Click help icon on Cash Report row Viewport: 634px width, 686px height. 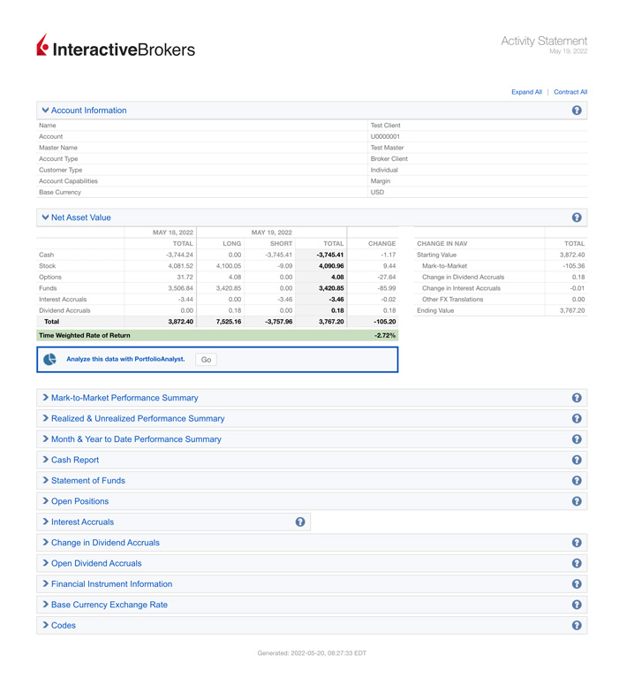click(577, 461)
